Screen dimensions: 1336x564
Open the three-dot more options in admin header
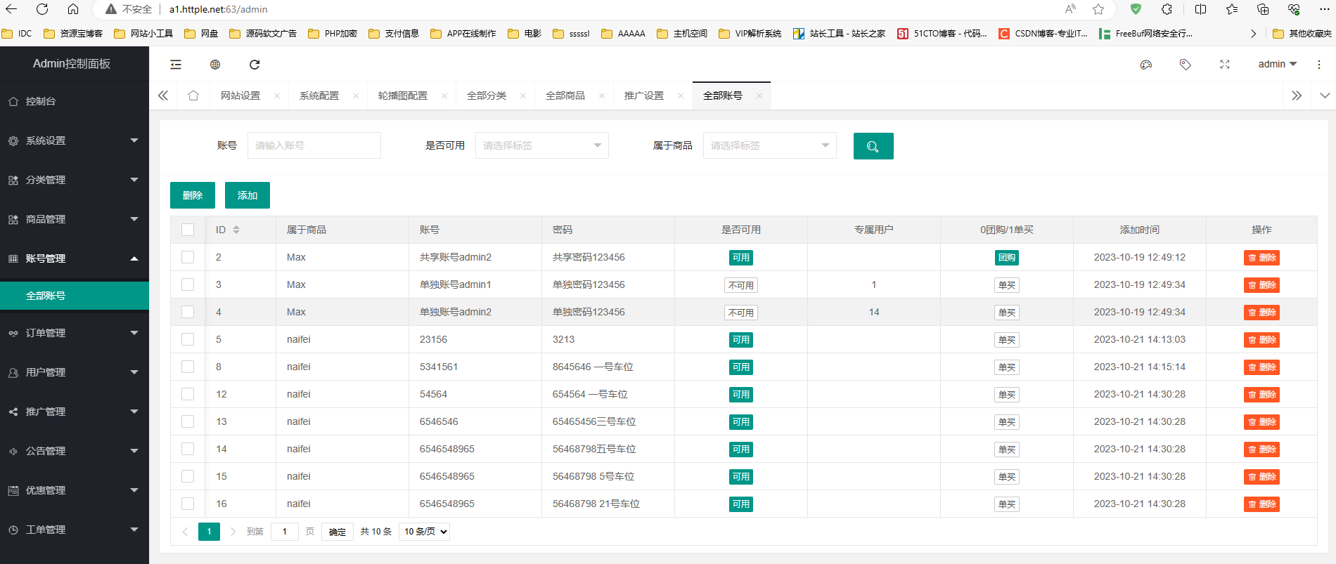click(x=1319, y=65)
